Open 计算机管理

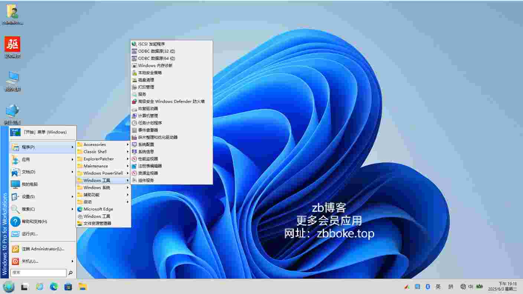pos(171,116)
